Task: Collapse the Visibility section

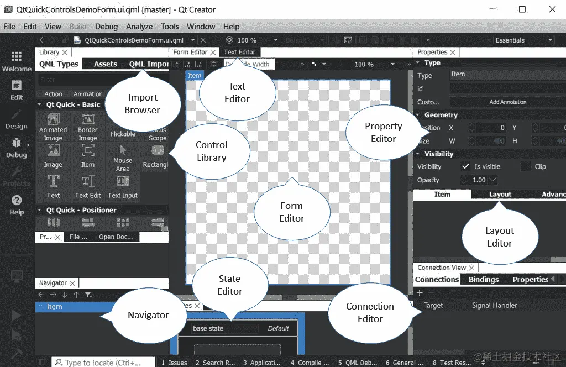Action: 418,154
